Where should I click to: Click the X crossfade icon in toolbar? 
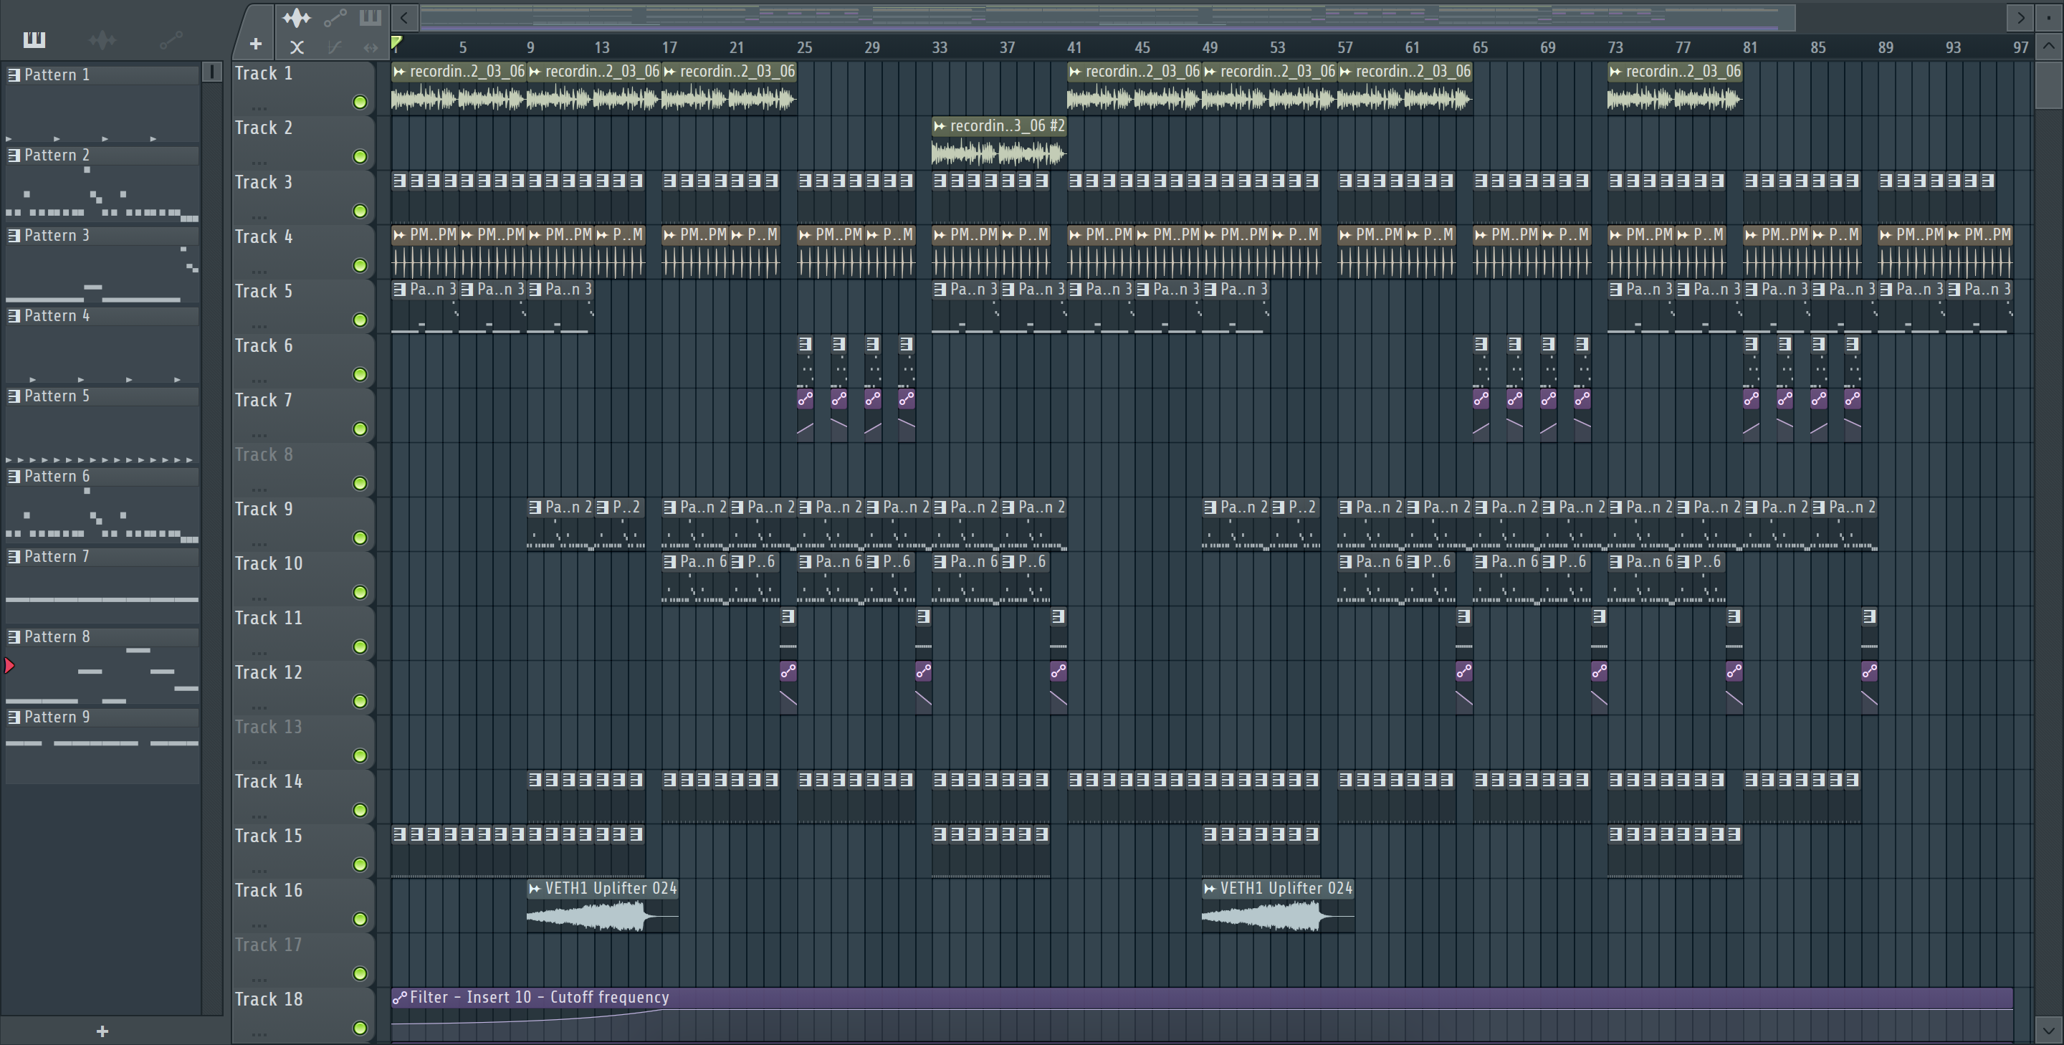(297, 47)
